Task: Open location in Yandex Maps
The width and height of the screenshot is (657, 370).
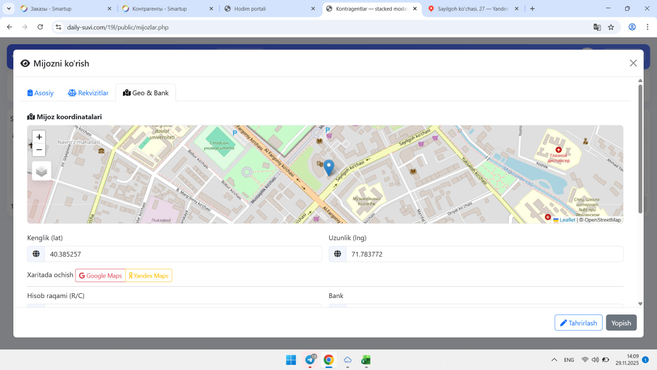Action: (149, 275)
